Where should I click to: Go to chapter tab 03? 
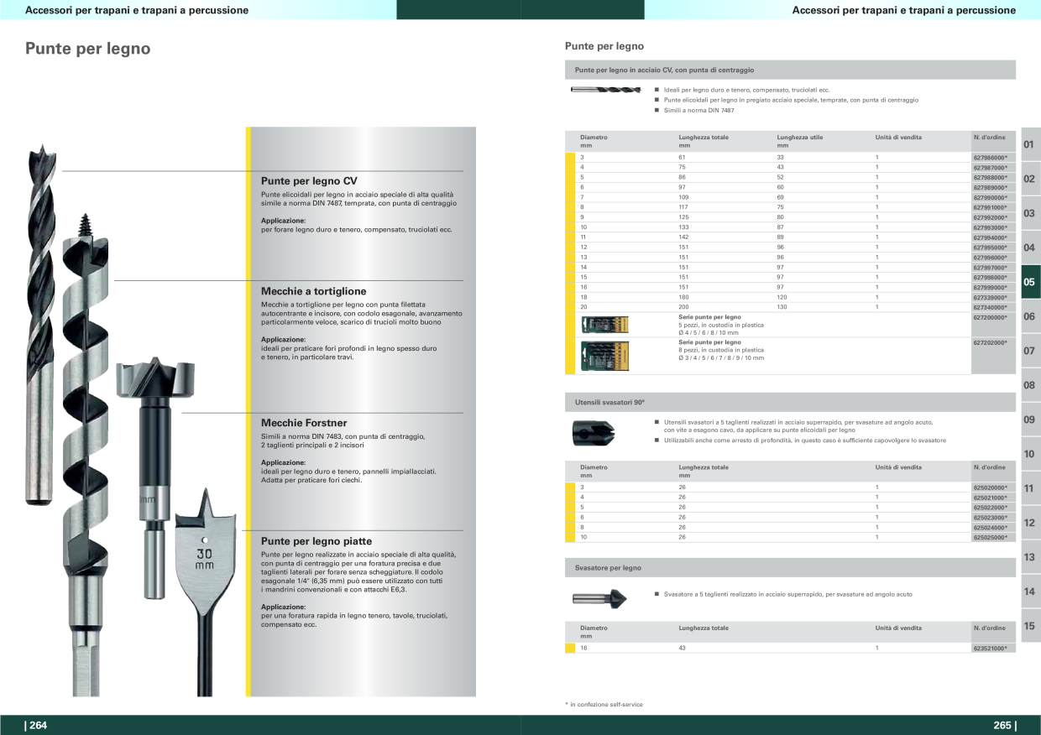[1030, 214]
